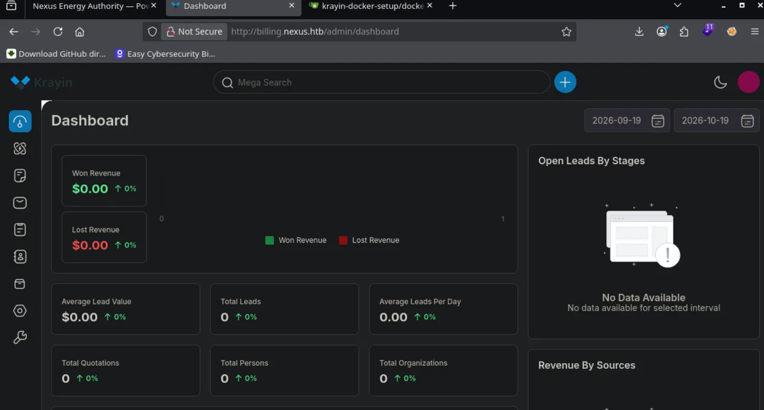764x410 pixels.
Task: Bookmark this page with the star
Action: pyautogui.click(x=567, y=32)
